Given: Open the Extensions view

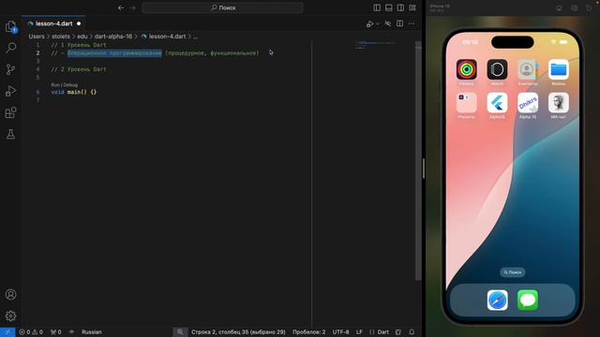Looking at the screenshot, I should (10, 112).
